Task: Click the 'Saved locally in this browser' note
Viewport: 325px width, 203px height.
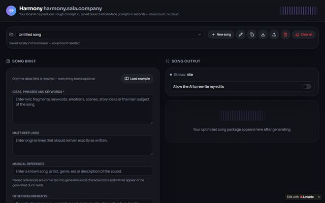Action: pos(45,43)
